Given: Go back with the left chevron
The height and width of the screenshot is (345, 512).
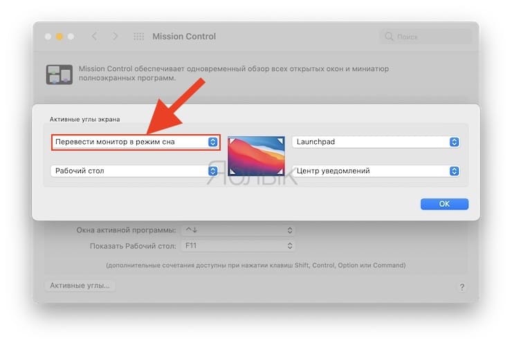Looking at the screenshot, I should 94,36.
